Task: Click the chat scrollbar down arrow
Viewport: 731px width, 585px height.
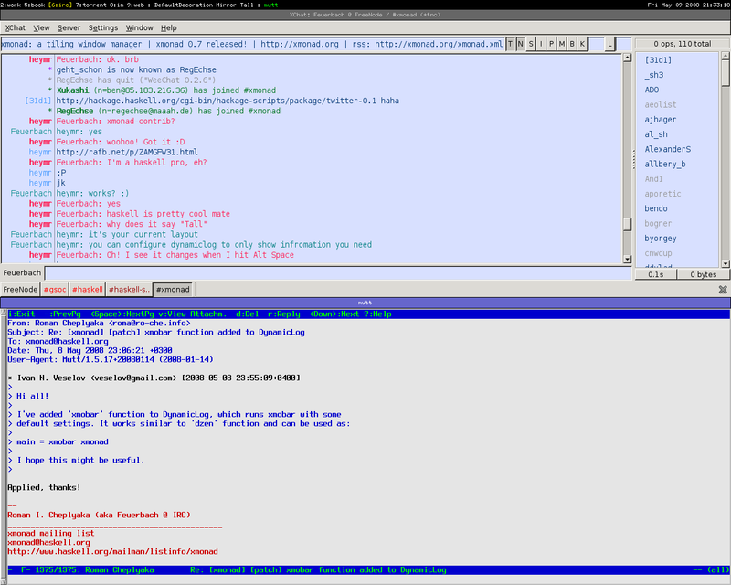Action: click(627, 260)
